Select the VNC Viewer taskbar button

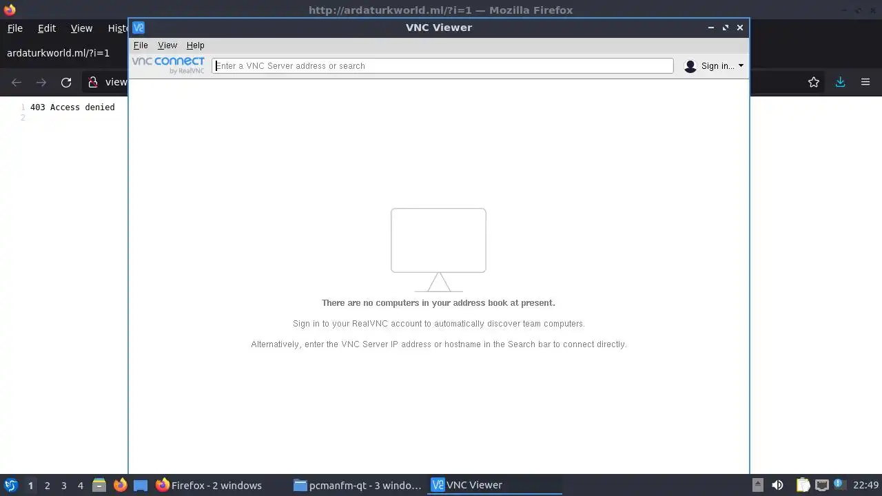coord(495,485)
